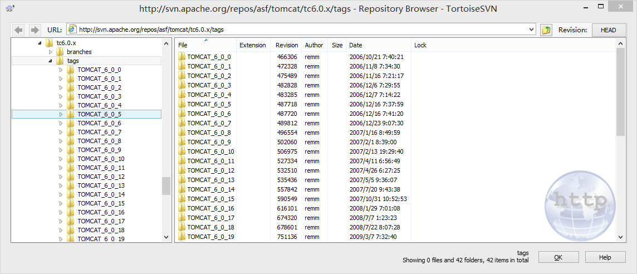Viewport: 637px width, 274px height.
Task: Select TOMCAT_6_0_18 in the tree
Action: pos(101,231)
